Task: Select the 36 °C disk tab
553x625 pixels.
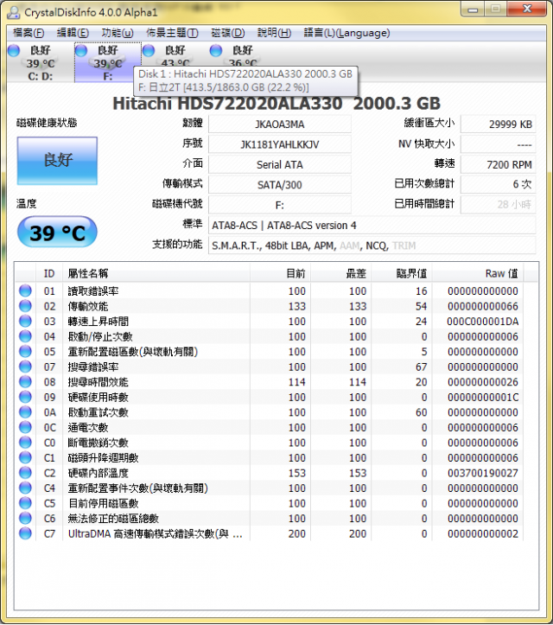Action: pyautogui.click(x=242, y=56)
